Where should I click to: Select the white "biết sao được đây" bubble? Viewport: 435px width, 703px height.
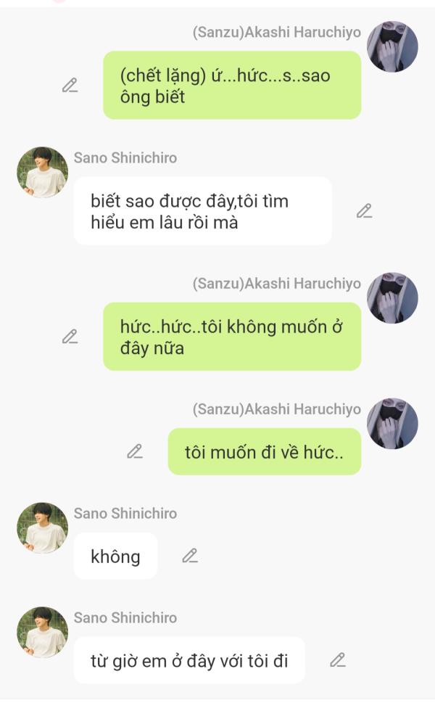(x=202, y=211)
